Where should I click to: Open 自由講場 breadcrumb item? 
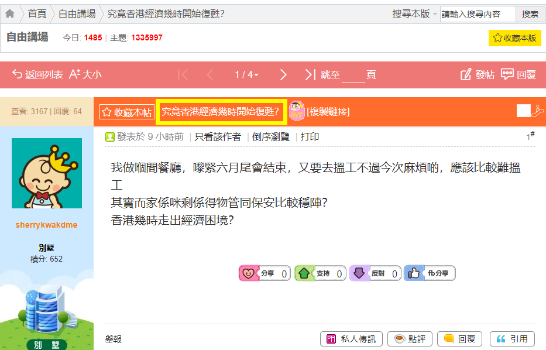(77, 14)
